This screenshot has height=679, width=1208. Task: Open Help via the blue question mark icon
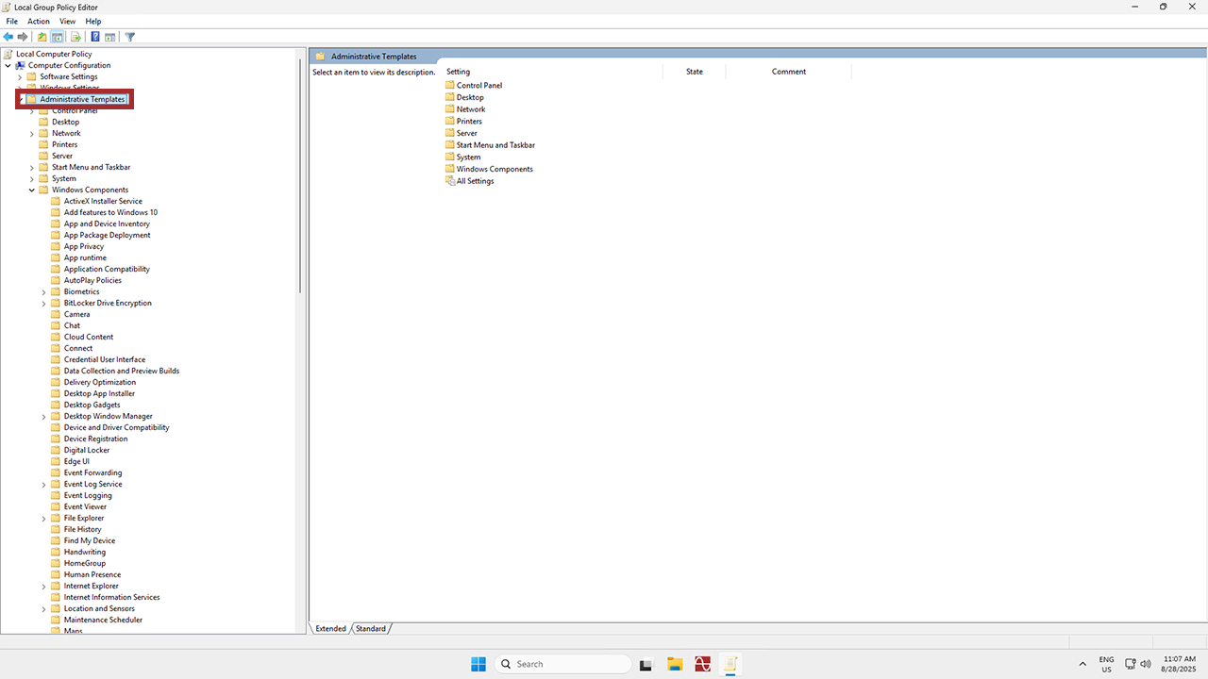95,37
